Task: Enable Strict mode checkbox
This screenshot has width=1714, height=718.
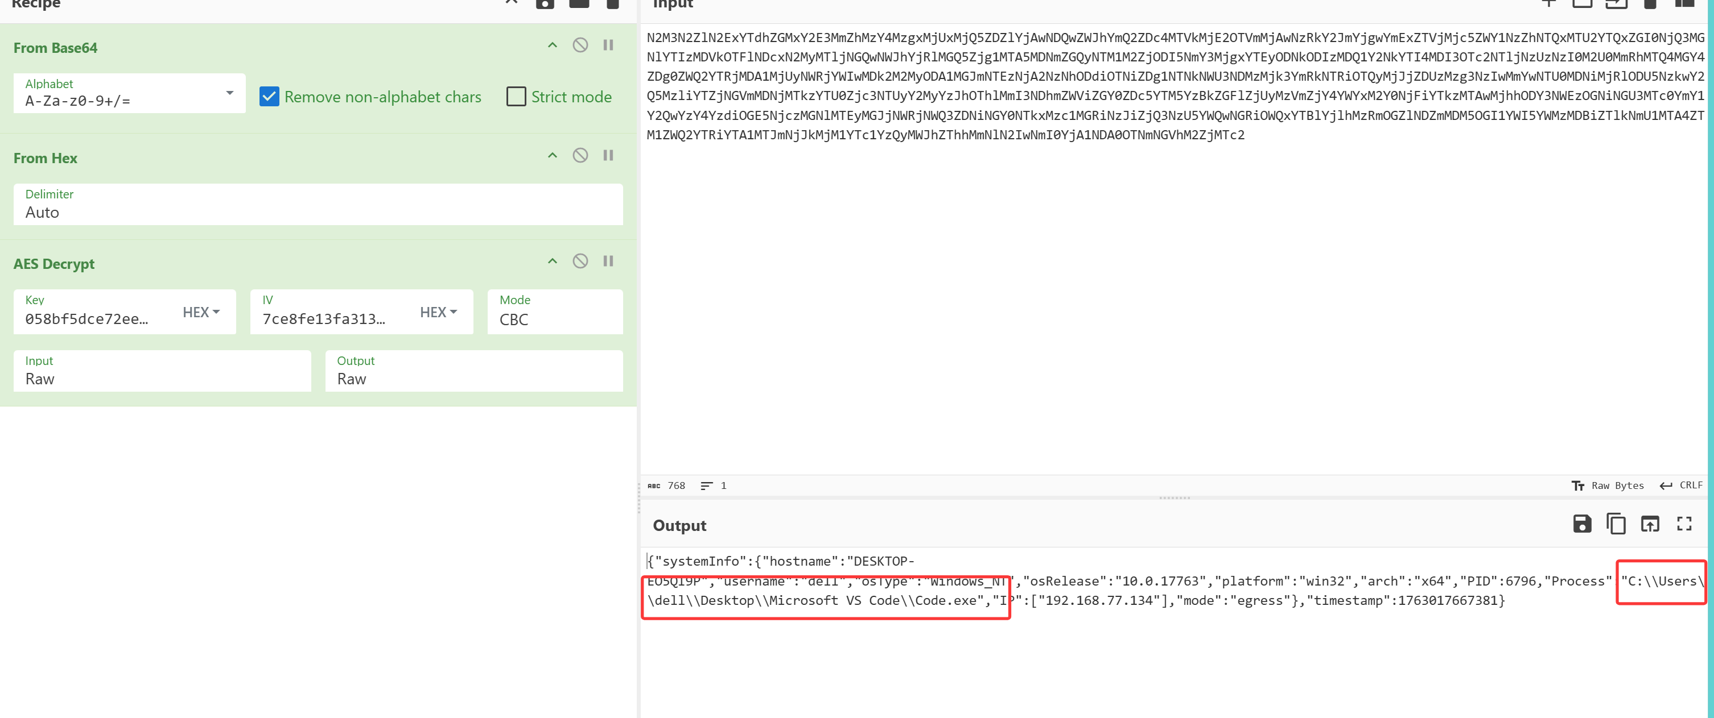Action: tap(516, 97)
